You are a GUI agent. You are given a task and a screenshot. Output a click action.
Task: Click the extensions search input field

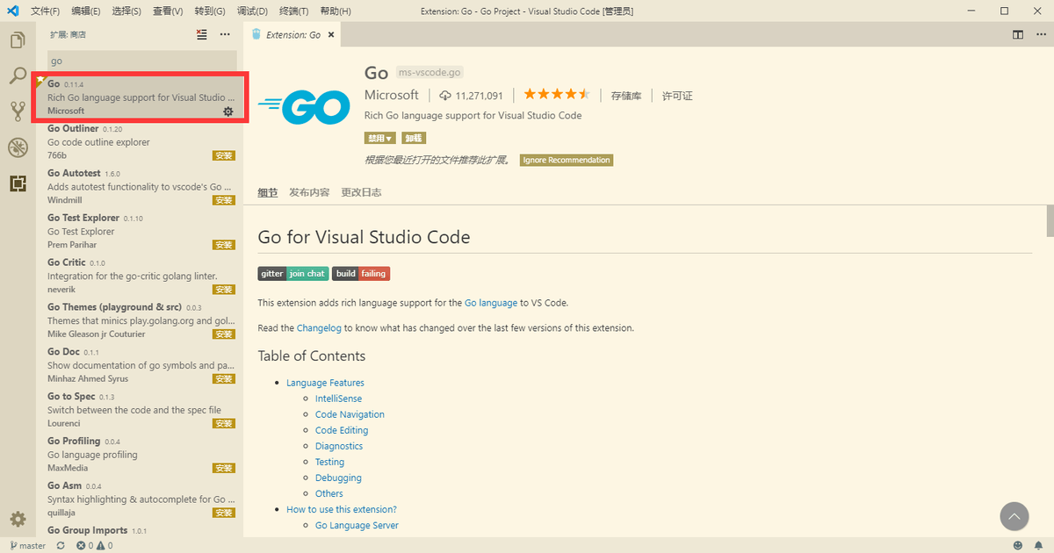141,61
